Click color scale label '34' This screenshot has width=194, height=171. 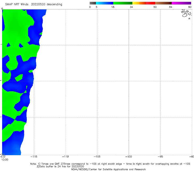click(131, 7)
